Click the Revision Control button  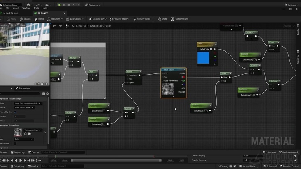pos(289,152)
